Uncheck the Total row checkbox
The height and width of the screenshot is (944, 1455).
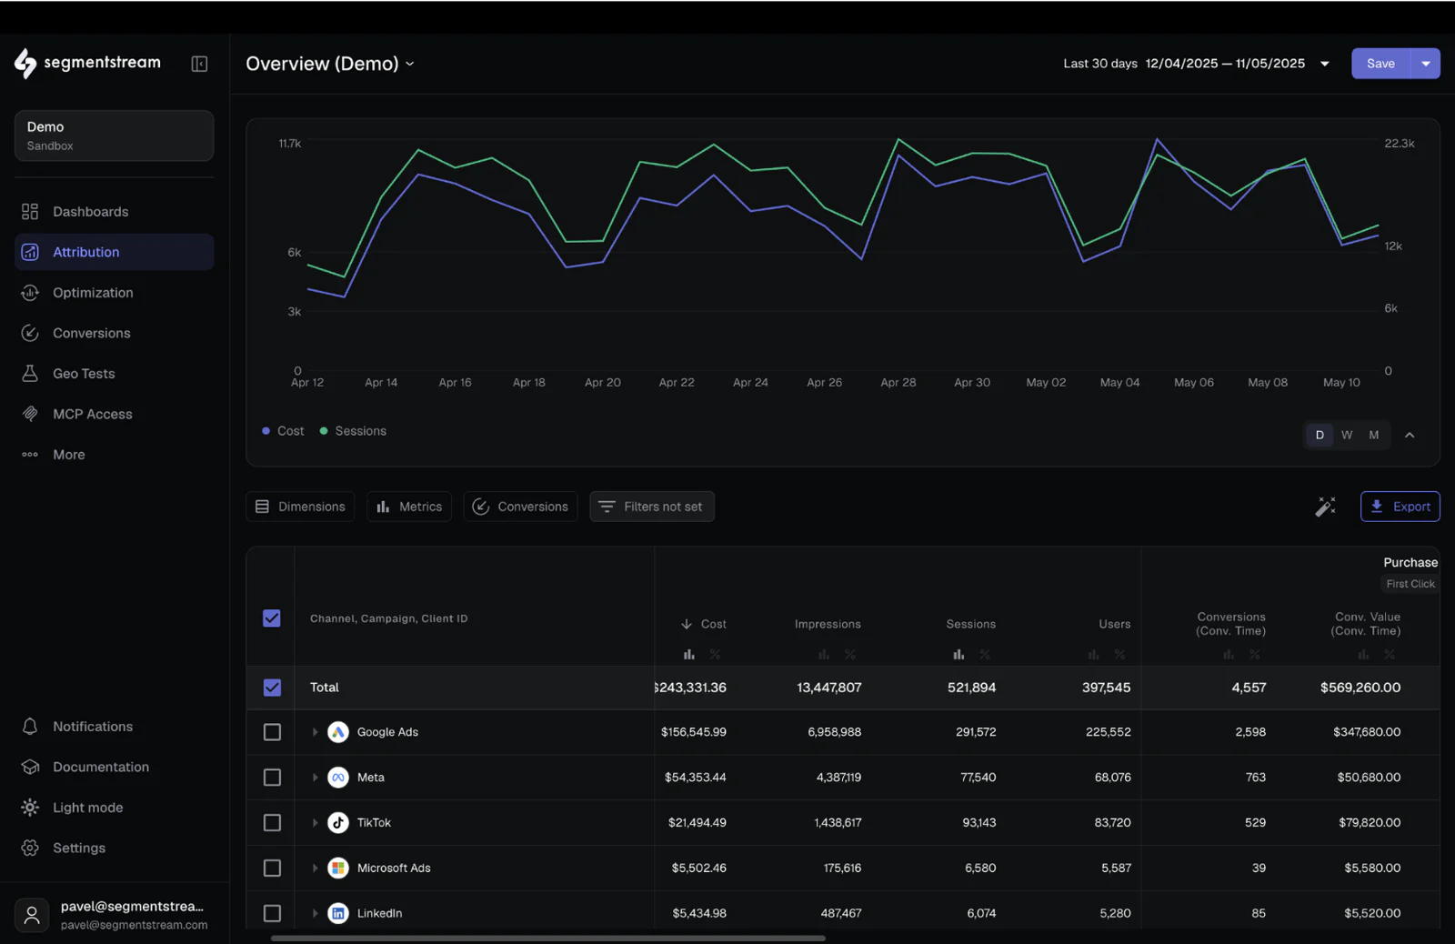[x=272, y=688]
